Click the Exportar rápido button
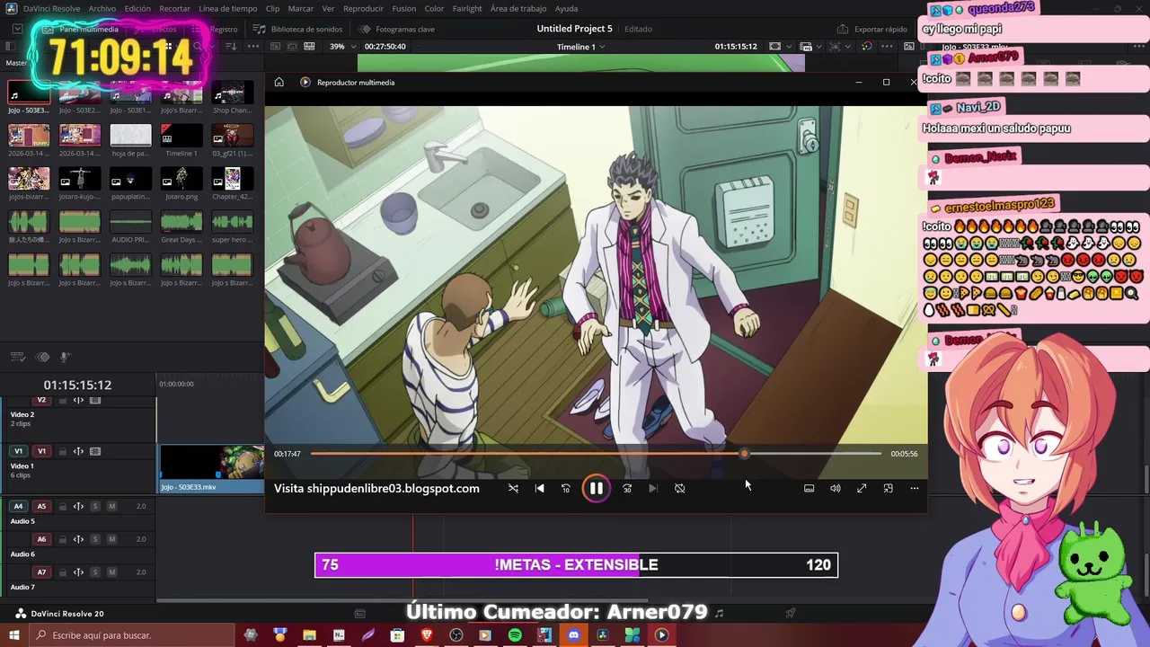The width and height of the screenshot is (1150, 647). pyautogui.click(x=871, y=29)
